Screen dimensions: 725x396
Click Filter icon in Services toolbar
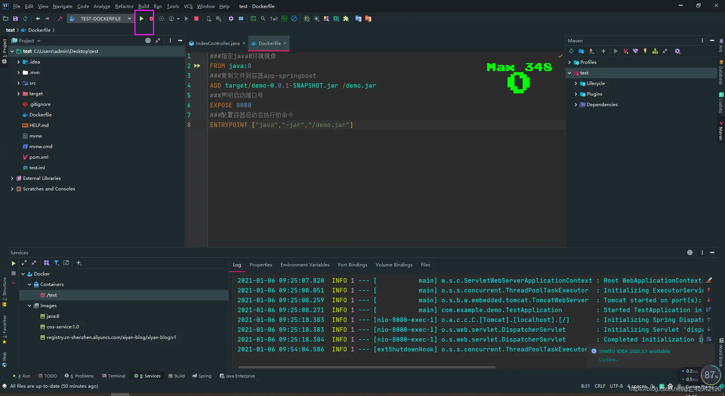tap(56, 263)
